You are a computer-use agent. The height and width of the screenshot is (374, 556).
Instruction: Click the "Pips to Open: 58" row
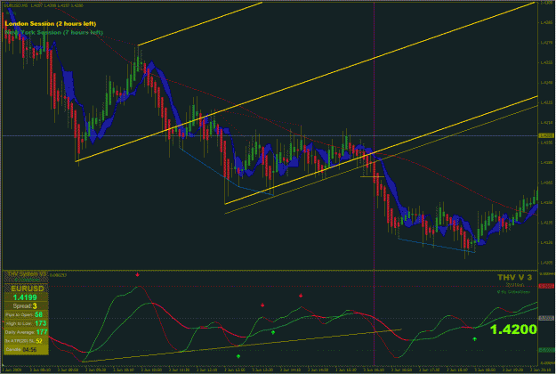26,314
